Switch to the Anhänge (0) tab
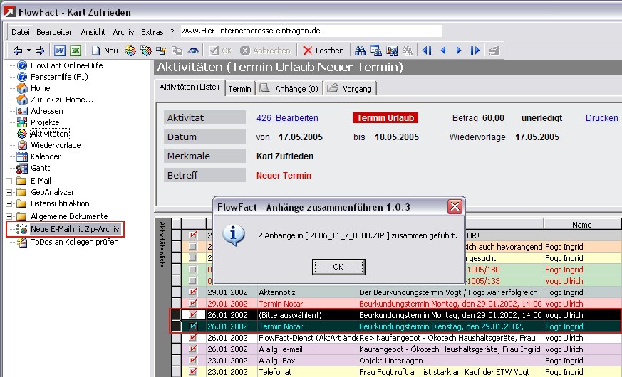Screen dimensions: 622x377 coord(290,89)
